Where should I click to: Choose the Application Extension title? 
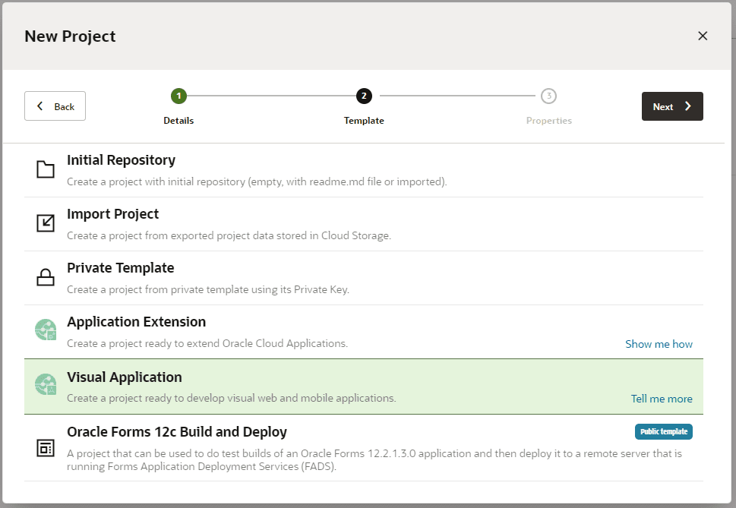pos(137,322)
